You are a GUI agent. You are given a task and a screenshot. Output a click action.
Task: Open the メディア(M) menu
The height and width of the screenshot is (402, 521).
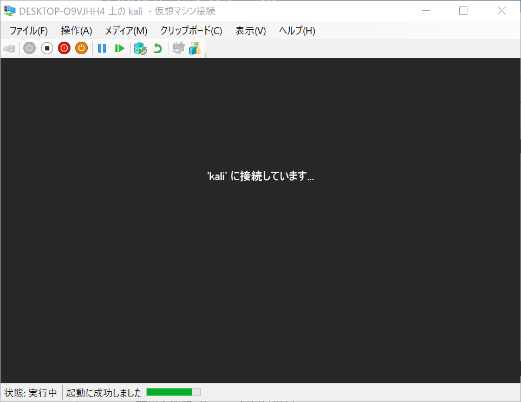126,31
